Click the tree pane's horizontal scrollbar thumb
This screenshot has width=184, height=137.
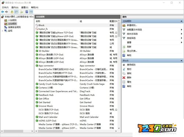click(x=13, y=131)
